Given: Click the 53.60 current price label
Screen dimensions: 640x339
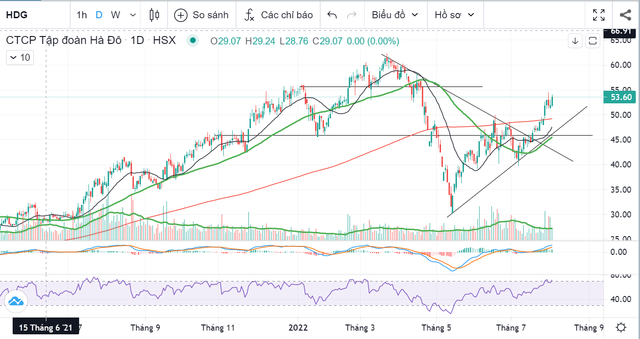Looking at the screenshot, I should coord(621,97).
